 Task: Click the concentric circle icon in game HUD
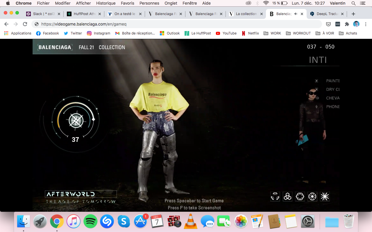[312, 196]
